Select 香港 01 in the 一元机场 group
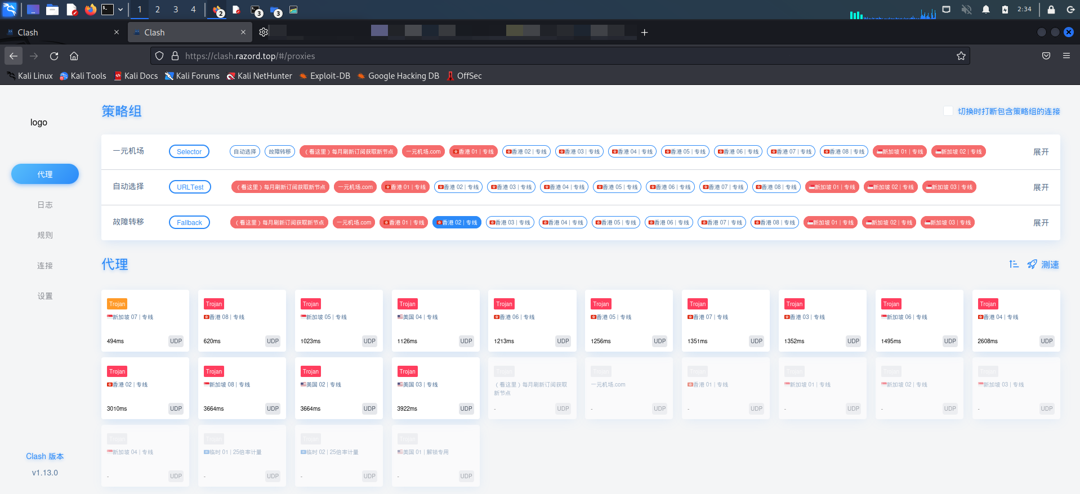This screenshot has width=1080, height=494. coord(474,152)
